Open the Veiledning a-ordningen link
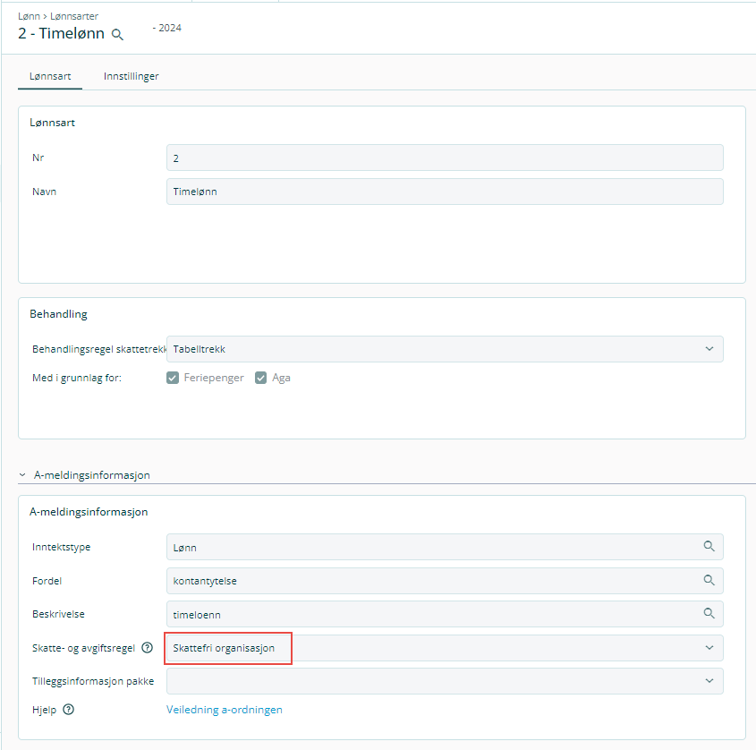The image size is (756, 750). tap(224, 710)
